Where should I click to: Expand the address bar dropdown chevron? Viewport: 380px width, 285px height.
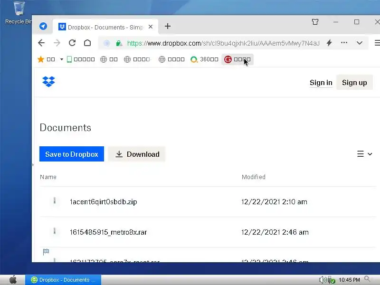[x=360, y=43]
